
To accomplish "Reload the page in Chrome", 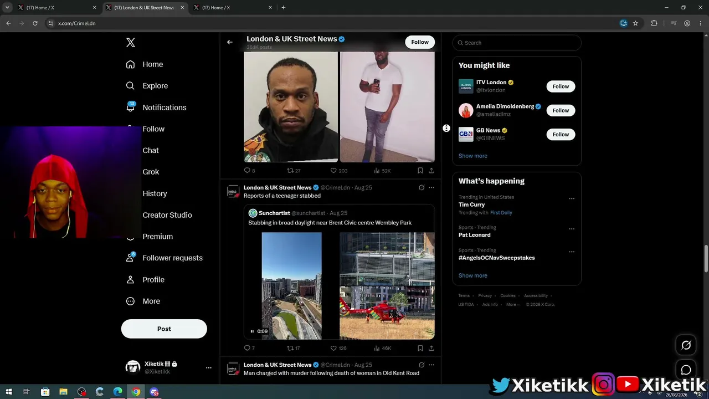I will [x=35, y=23].
